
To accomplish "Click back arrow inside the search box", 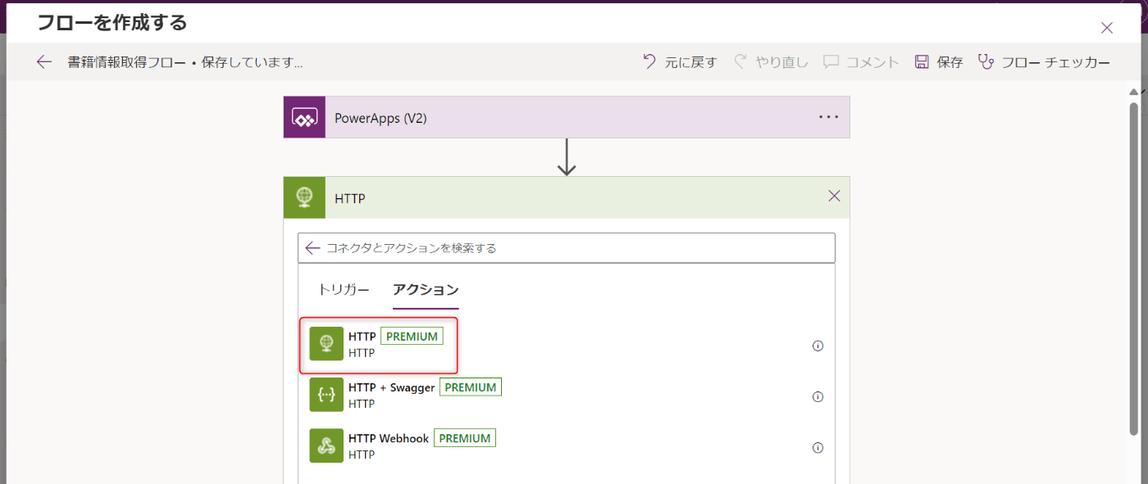I will pos(312,248).
